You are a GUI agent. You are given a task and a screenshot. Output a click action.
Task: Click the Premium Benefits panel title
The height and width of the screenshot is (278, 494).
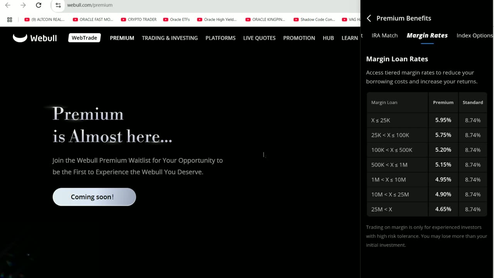click(x=404, y=18)
